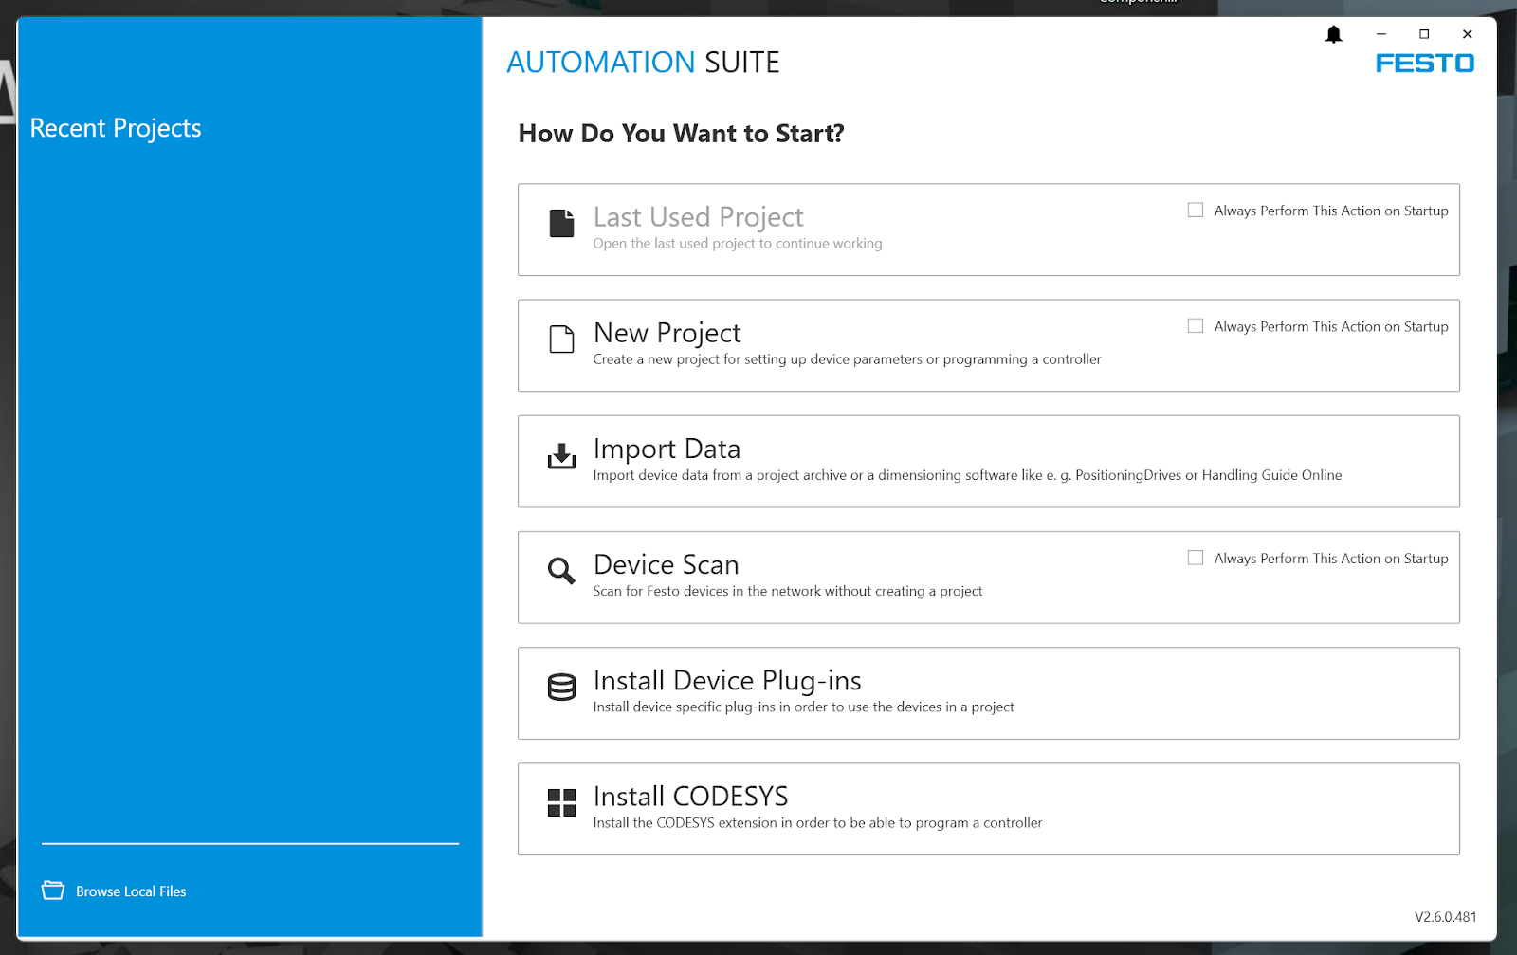Click startup label text in Device Scan card

point(1331,559)
